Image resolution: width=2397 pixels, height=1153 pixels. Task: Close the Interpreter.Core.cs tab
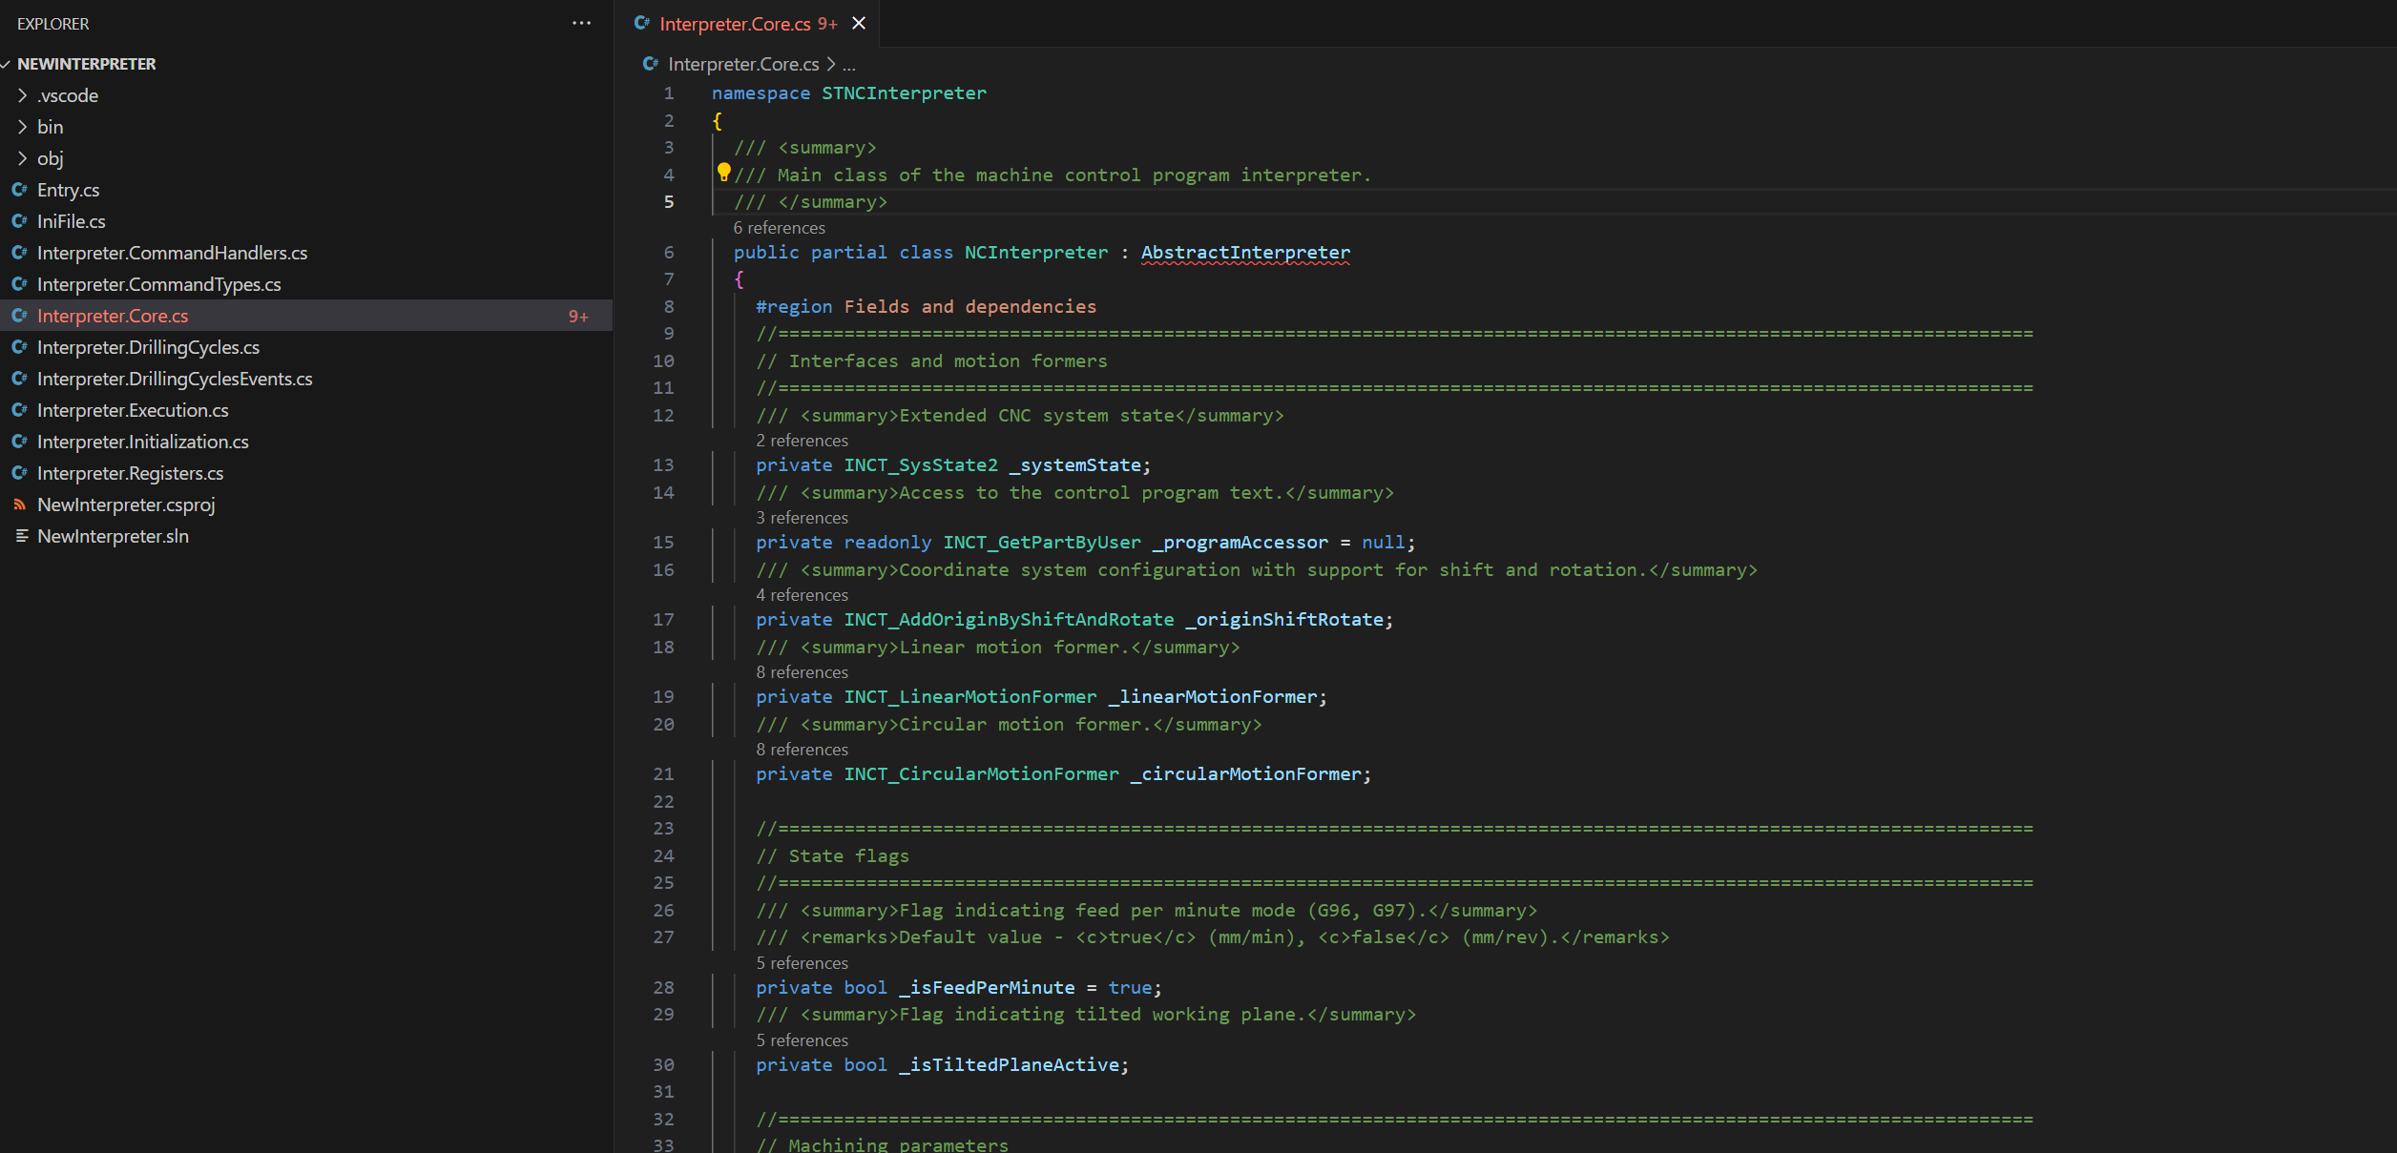coord(859,23)
